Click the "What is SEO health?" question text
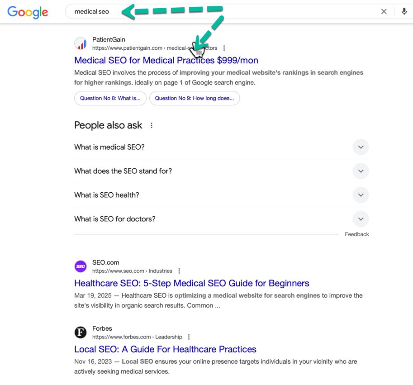 (x=107, y=195)
